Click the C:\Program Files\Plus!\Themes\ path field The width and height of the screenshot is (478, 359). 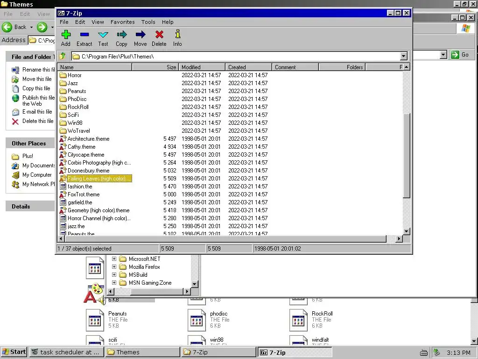click(x=236, y=56)
